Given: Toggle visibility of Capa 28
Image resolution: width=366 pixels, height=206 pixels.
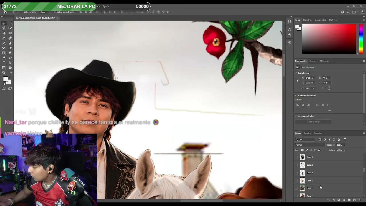Looking at the screenshot, I should [296, 157].
